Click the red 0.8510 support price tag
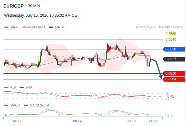 174,73
